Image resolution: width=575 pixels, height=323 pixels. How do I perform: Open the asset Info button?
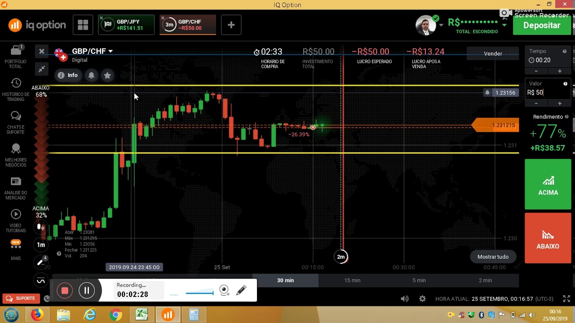click(x=68, y=75)
